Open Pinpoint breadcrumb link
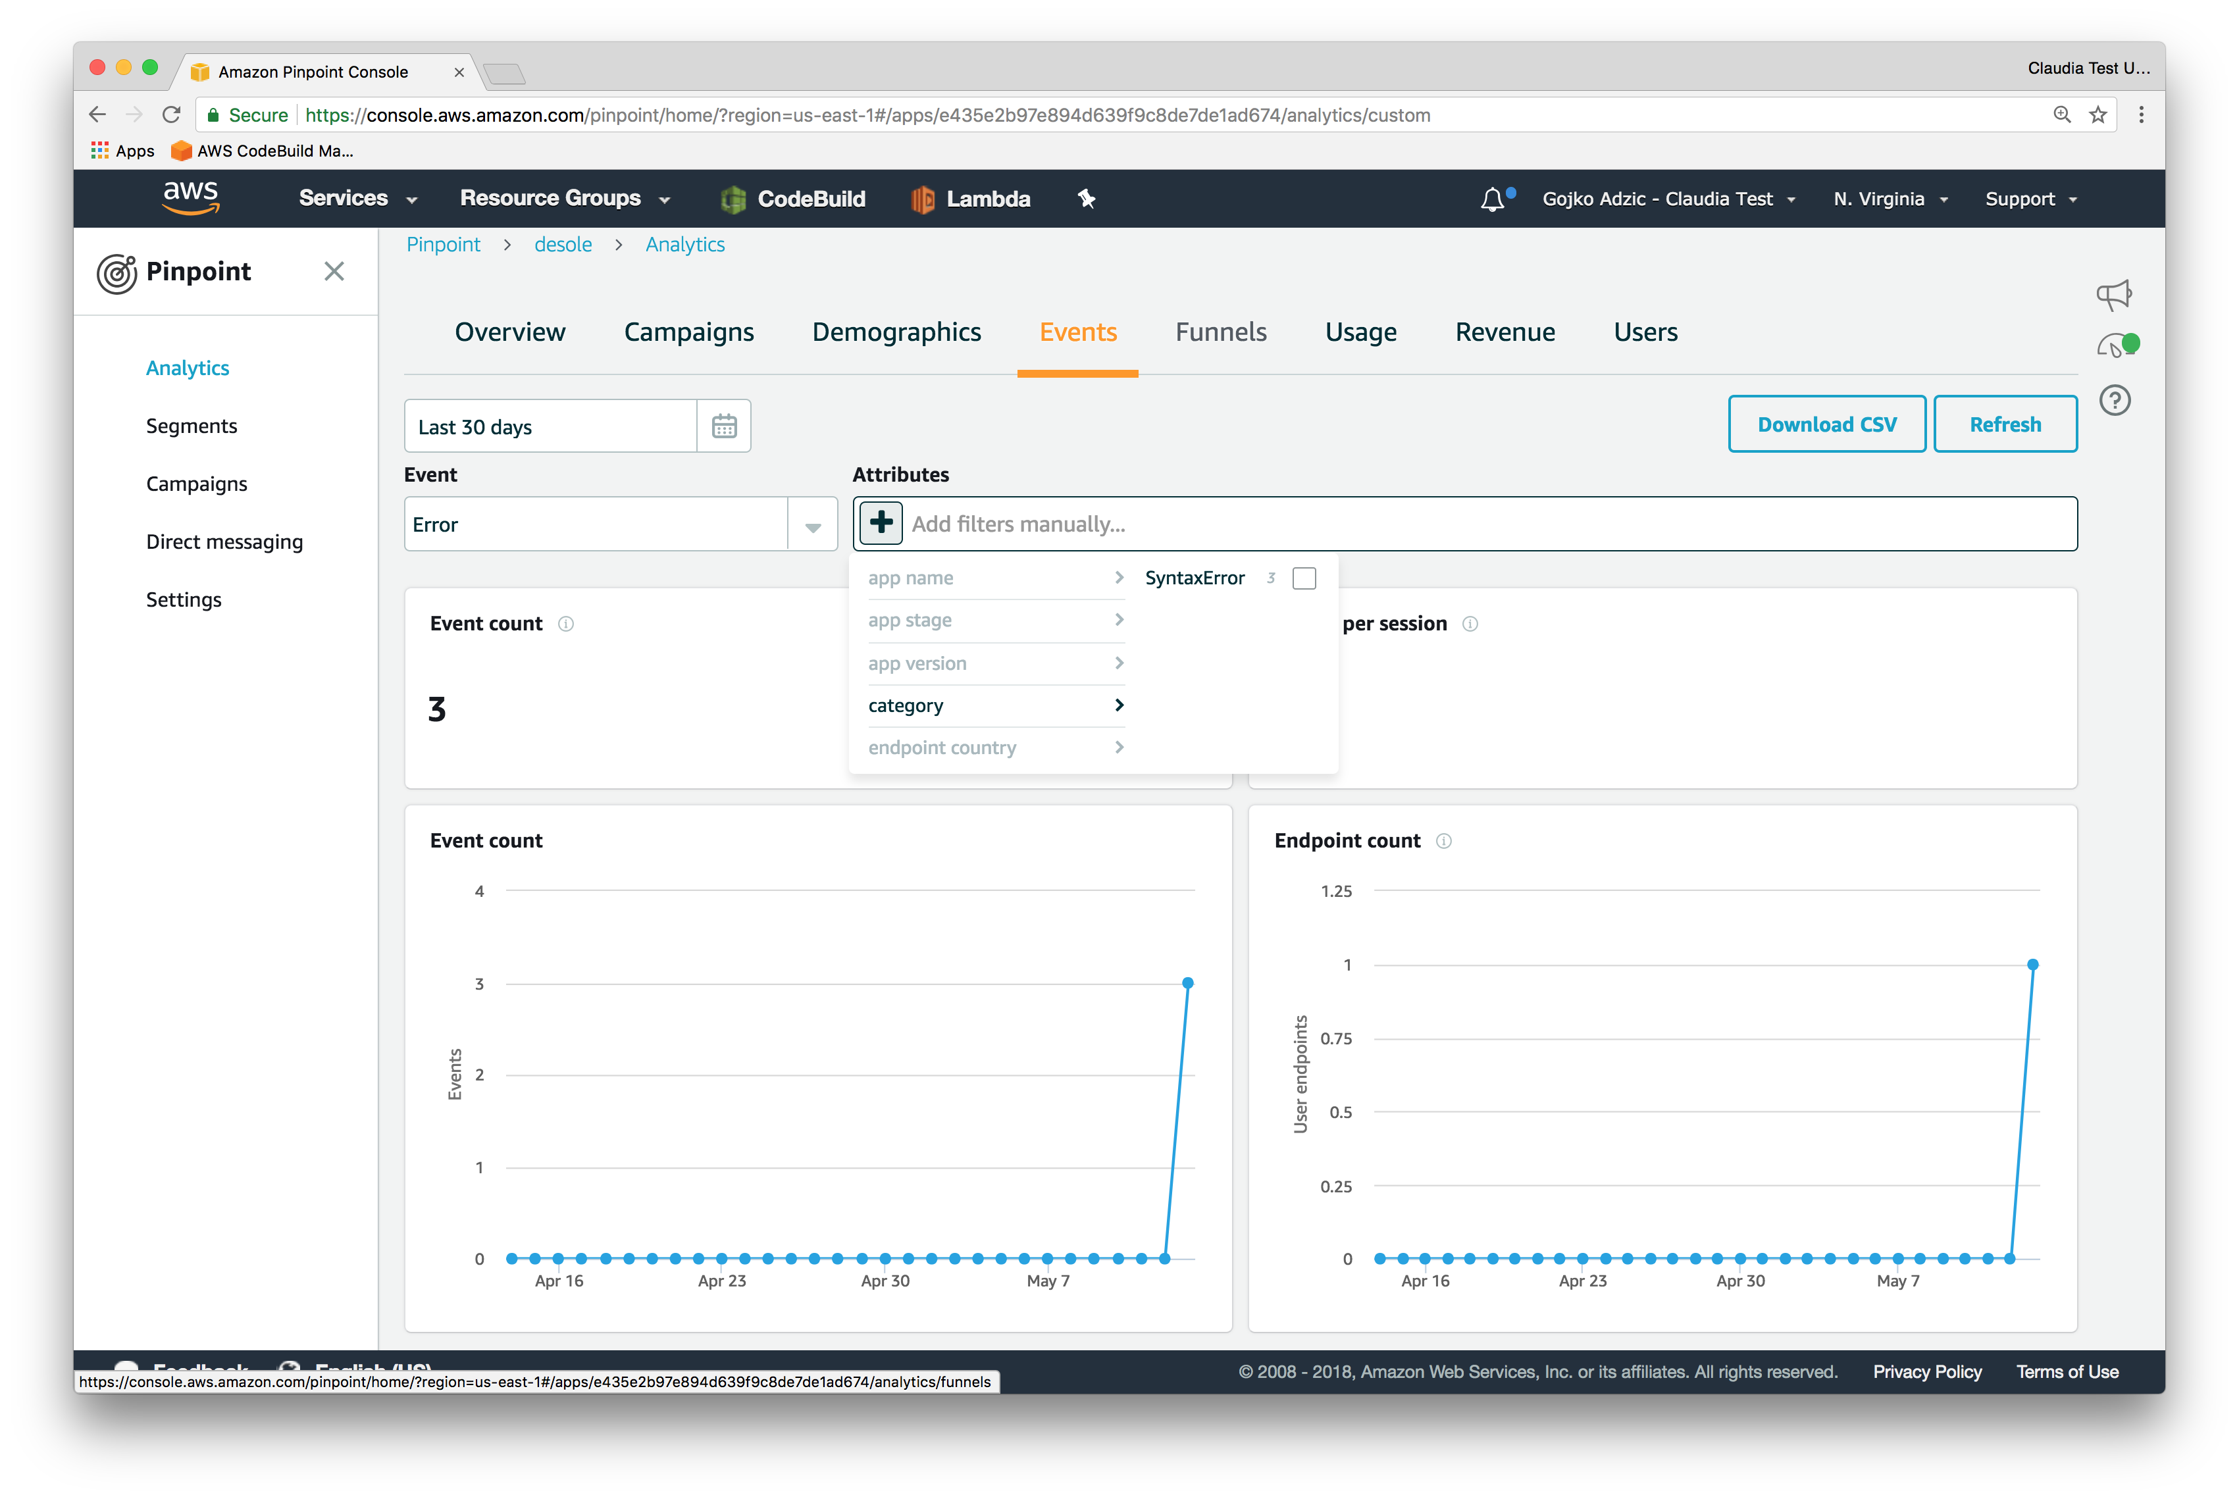The height and width of the screenshot is (1499, 2239). (444, 245)
